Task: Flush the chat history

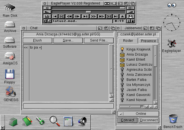Action: pyautogui.click(x=38, y=40)
